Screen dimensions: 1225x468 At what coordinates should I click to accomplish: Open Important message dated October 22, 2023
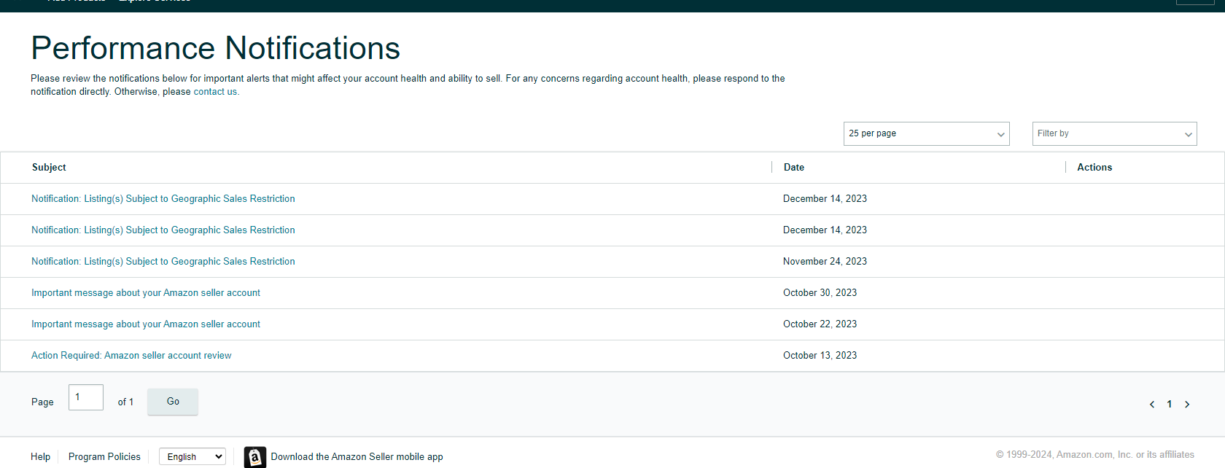[146, 324]
